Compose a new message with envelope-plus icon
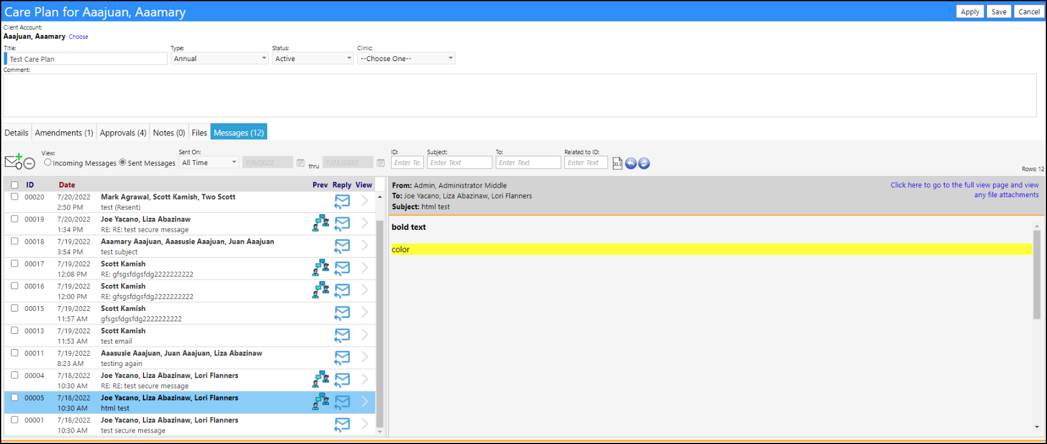This screenshot has height=444, width=1047. click(13, 162)
